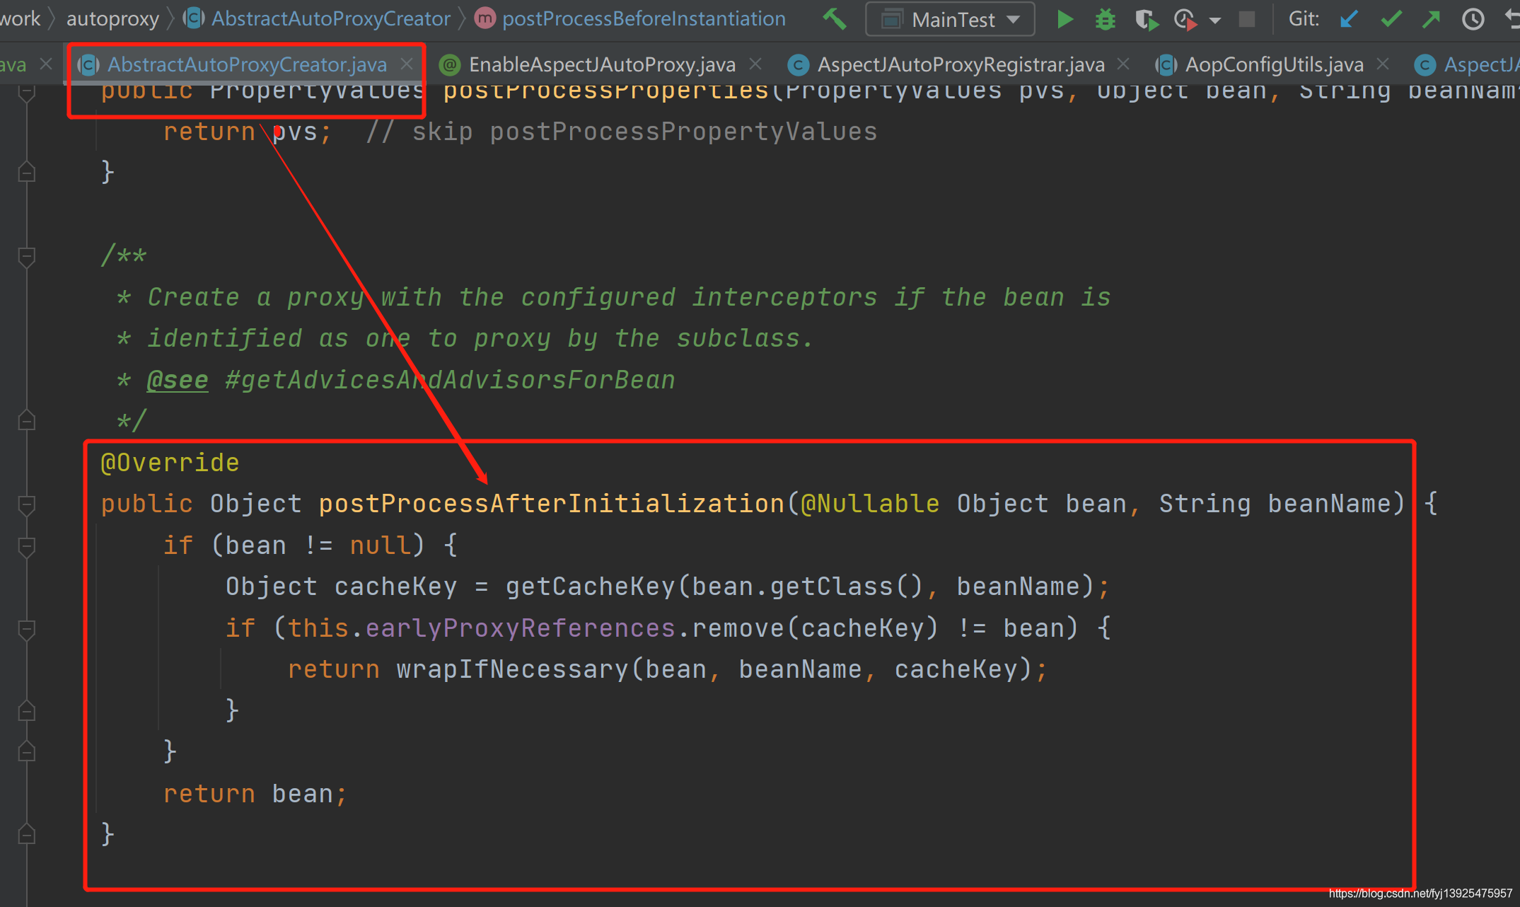
Task: Click #getAdvicesAndAdvisorsForBean reference
Action: tap(450, 380)
